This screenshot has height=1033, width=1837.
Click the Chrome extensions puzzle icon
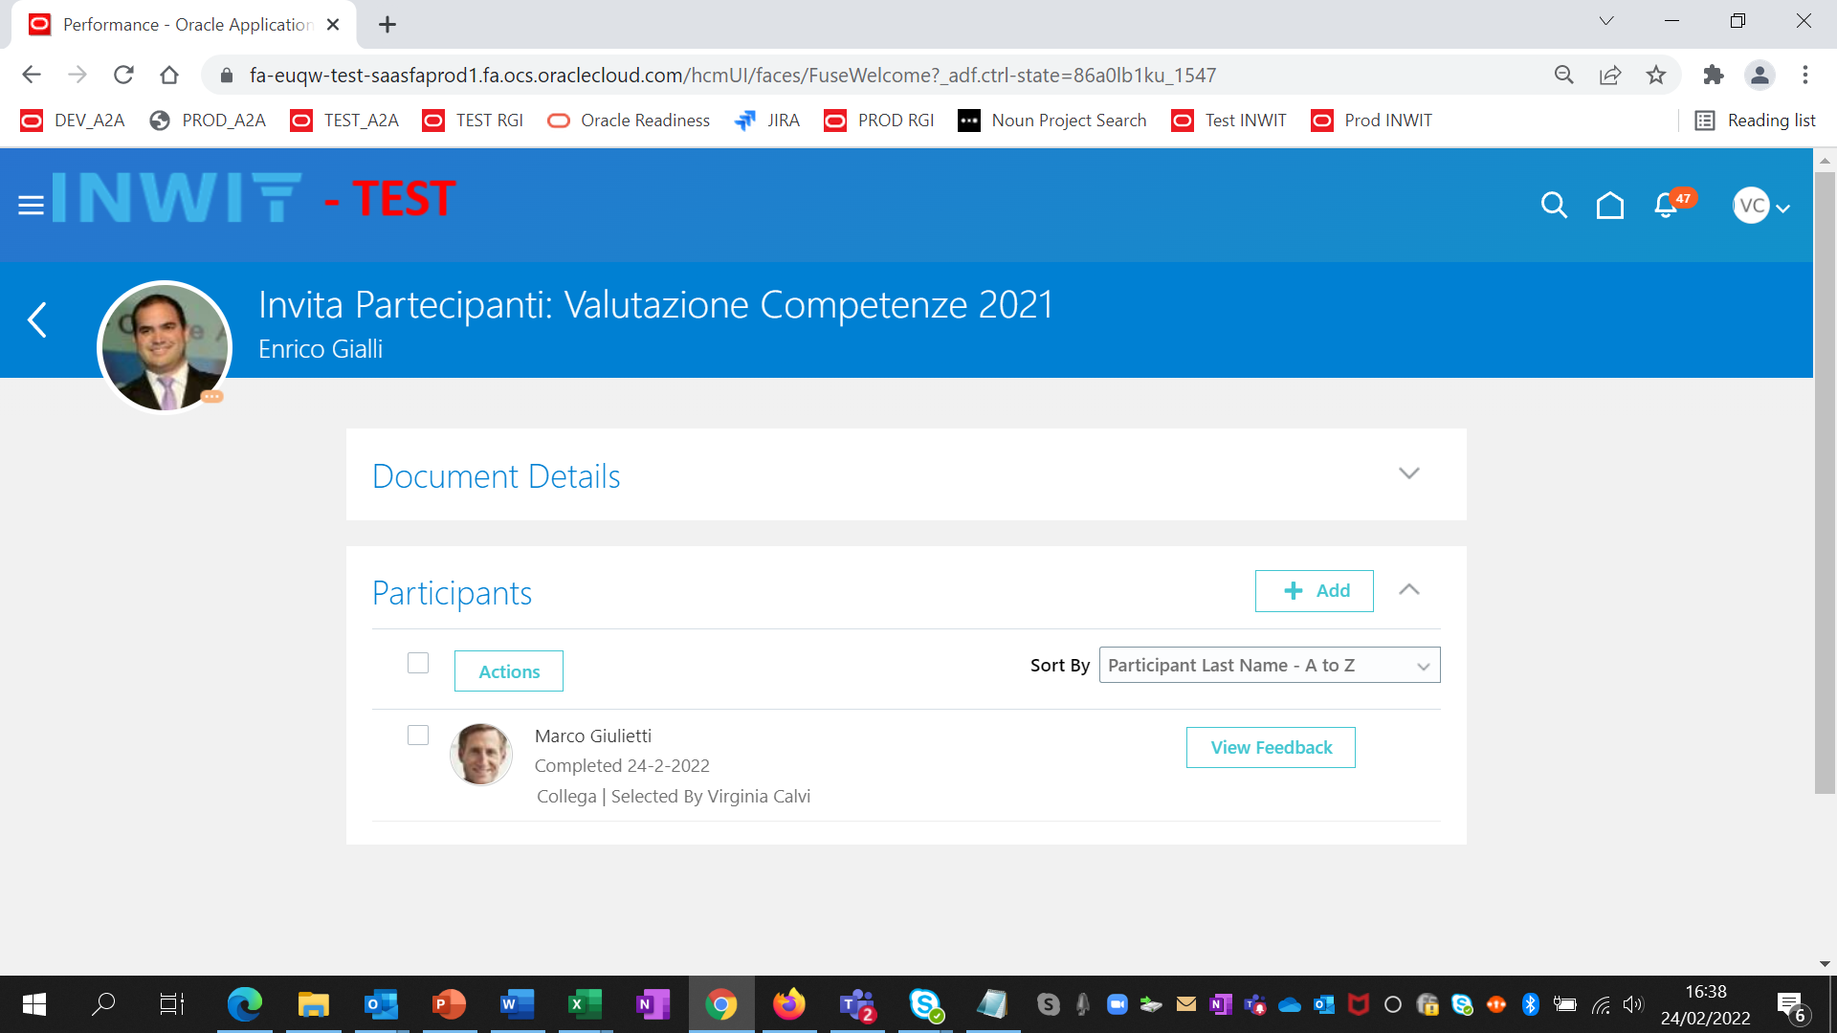point(1714,75)
